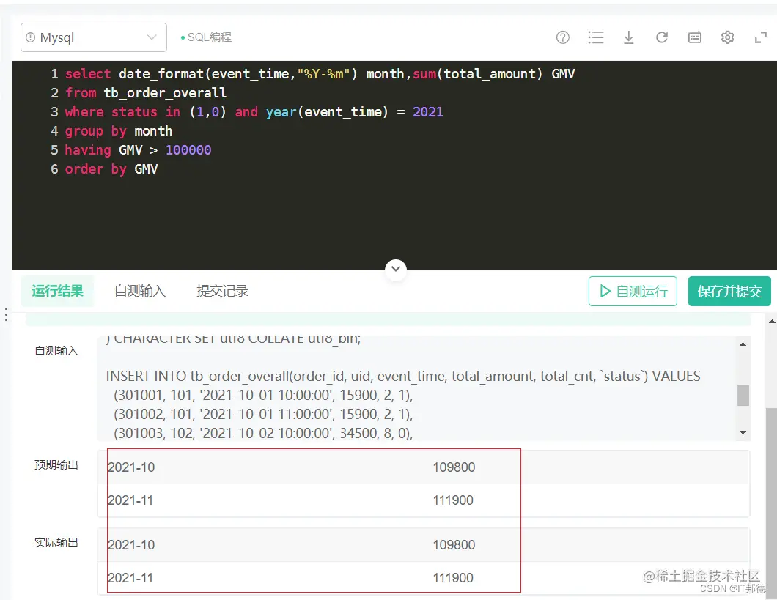The height and width of the screenshot is (600, 777).
Task: Click the 'order by GMV' code line
Action: click(111, 169)
